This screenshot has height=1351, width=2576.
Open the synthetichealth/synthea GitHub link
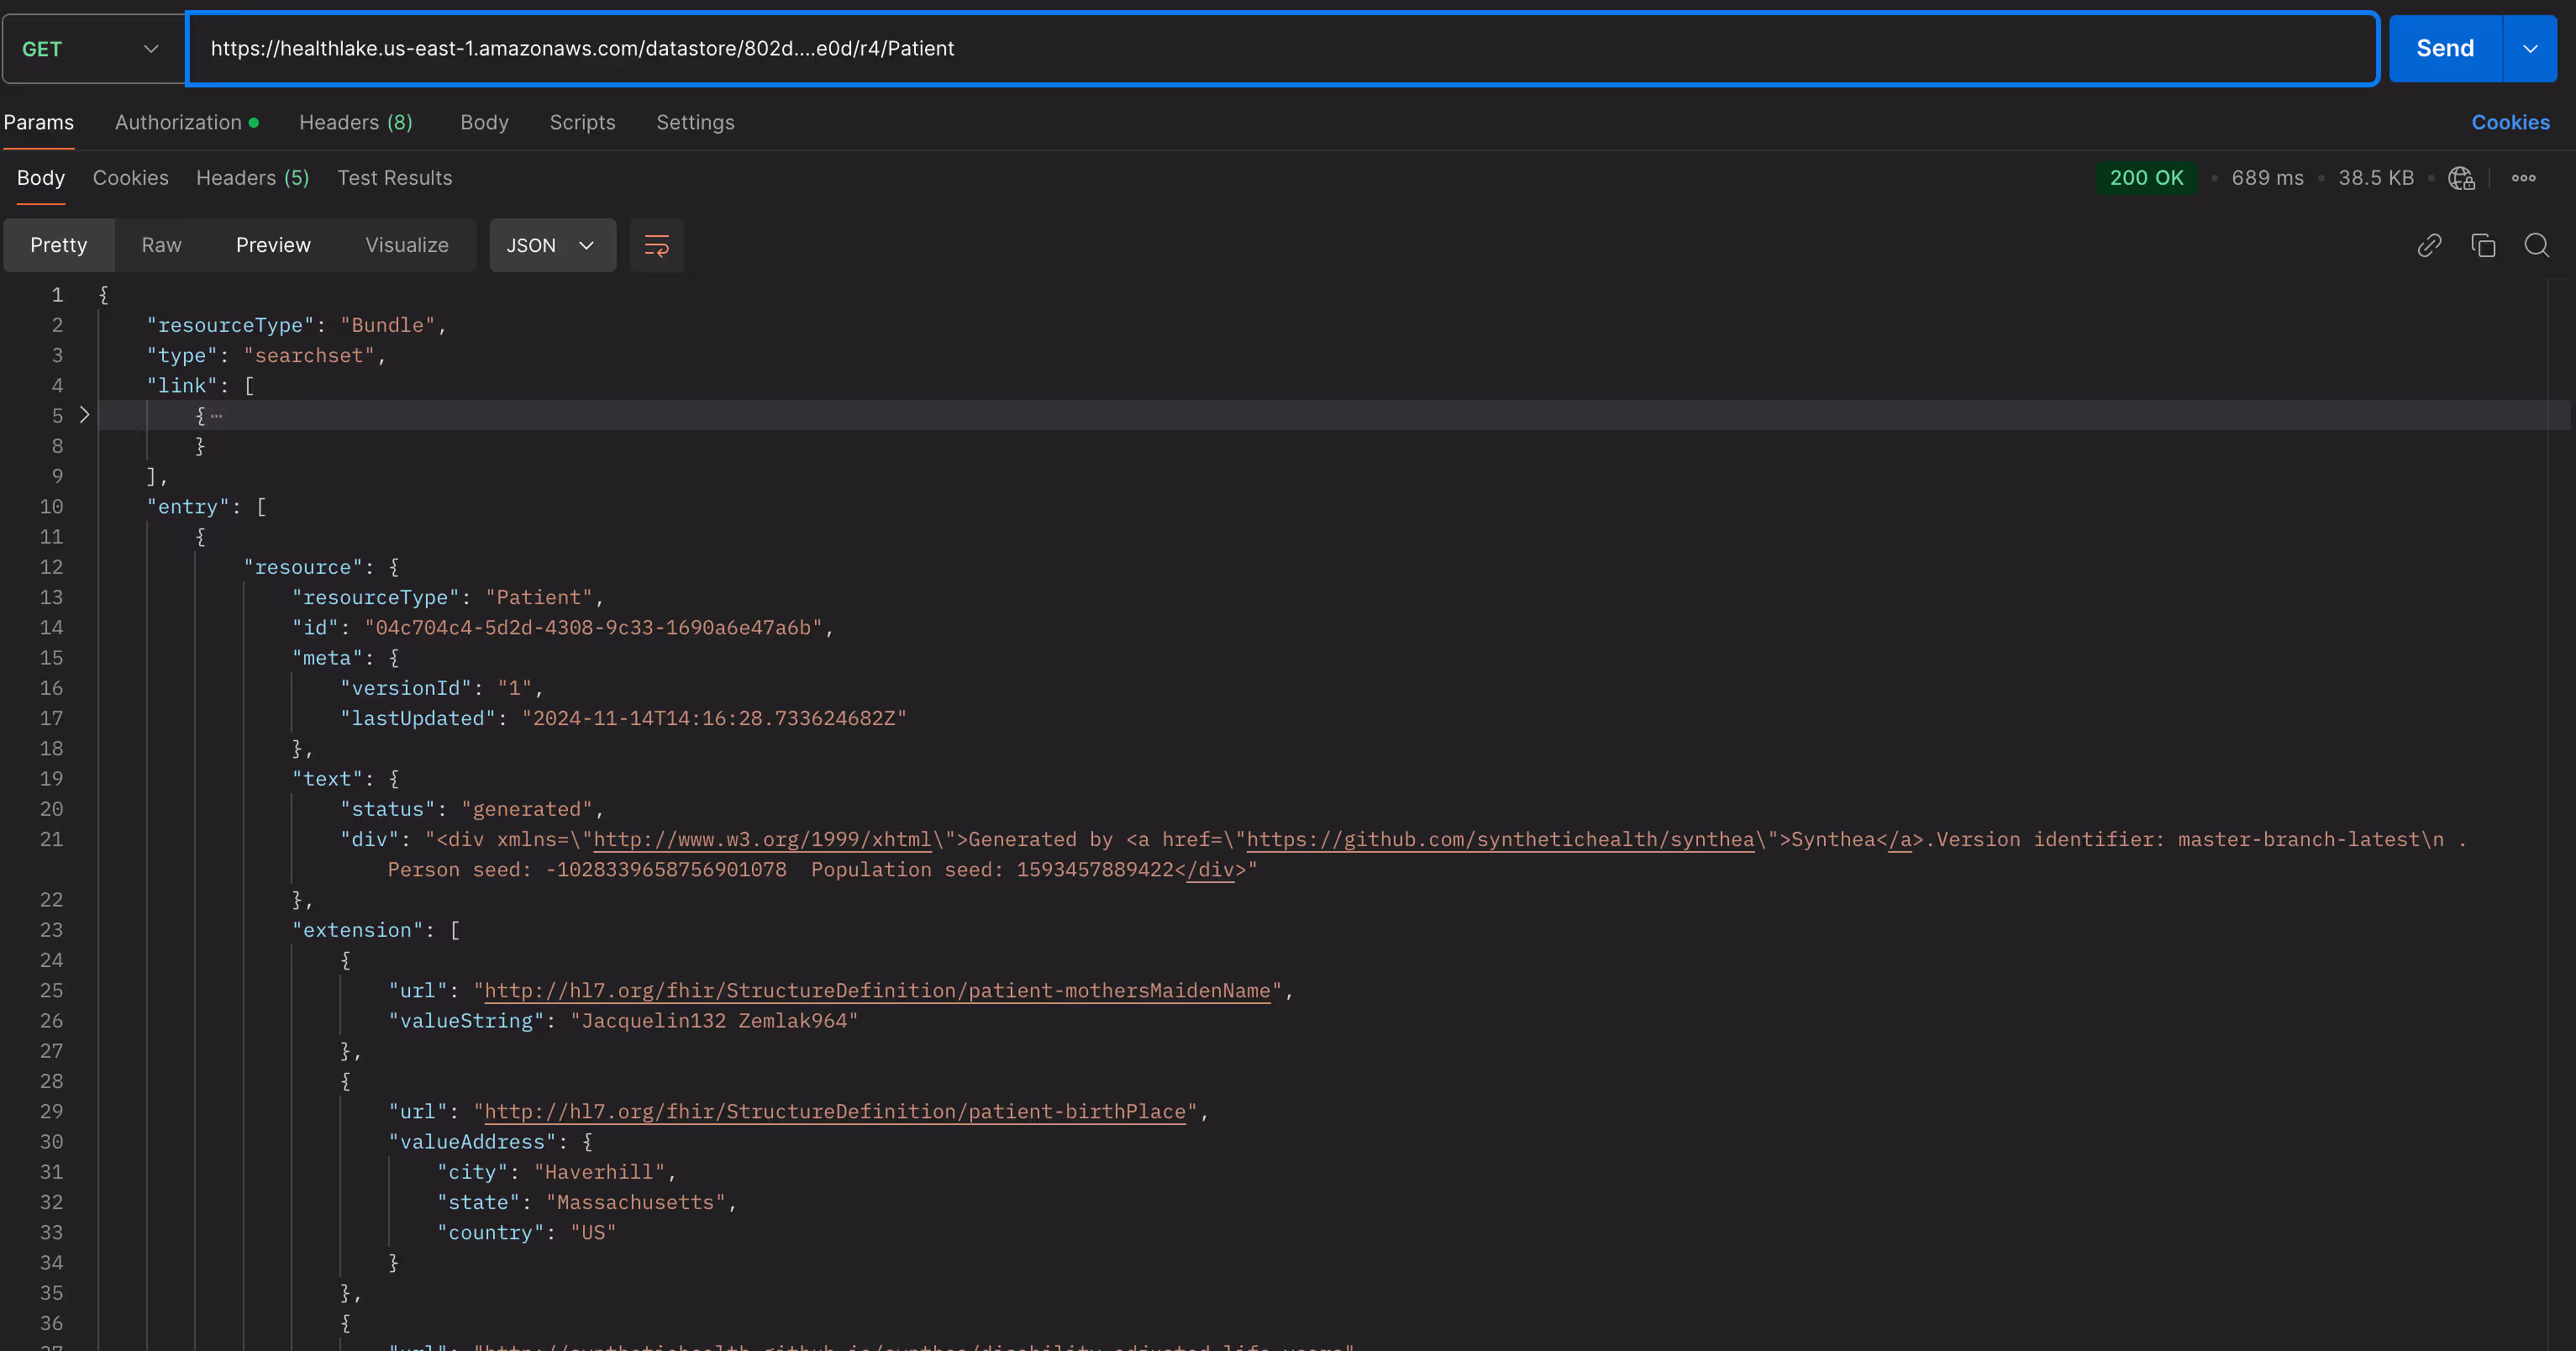(1500, 839)
